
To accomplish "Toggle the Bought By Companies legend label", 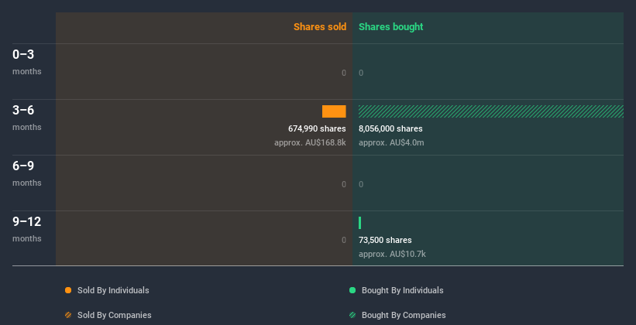I will [x=404, y=315].
